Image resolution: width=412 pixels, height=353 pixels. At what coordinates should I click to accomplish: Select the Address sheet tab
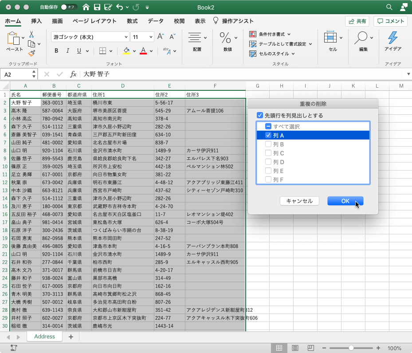pyautogui.click(x=44, y=337)
